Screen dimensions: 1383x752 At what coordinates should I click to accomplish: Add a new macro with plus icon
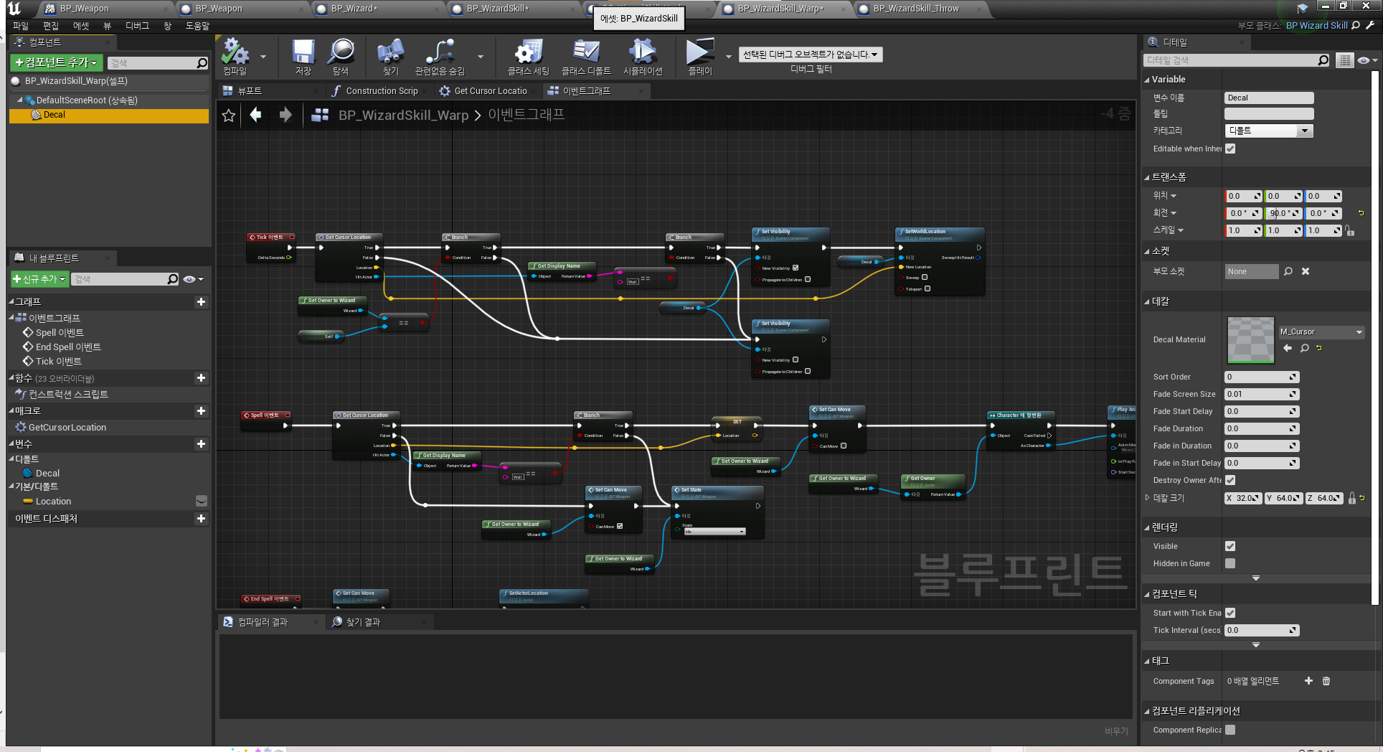pyautogui.click(x=201, y=411)
